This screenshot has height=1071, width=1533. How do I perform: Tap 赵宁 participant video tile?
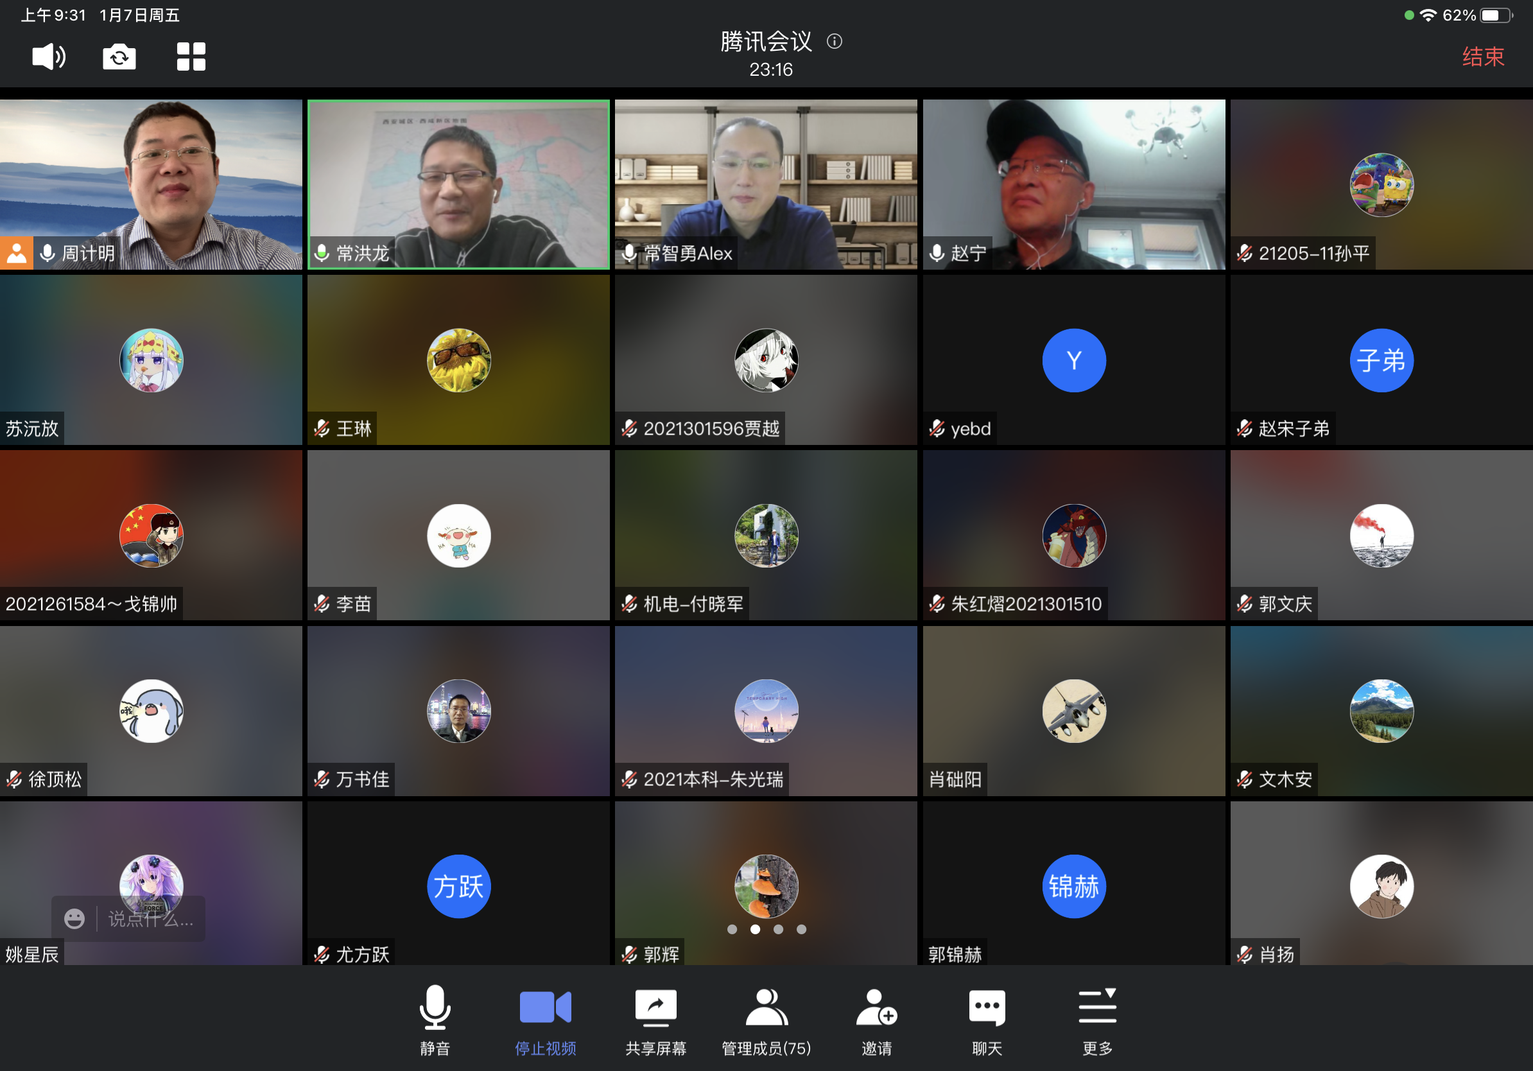[1073, 184]
